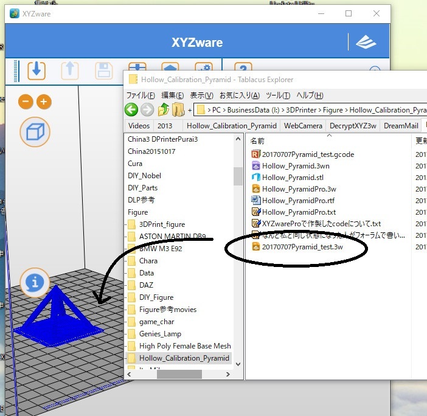
Task: Switch to the 2013 tab
Action: 165,126
